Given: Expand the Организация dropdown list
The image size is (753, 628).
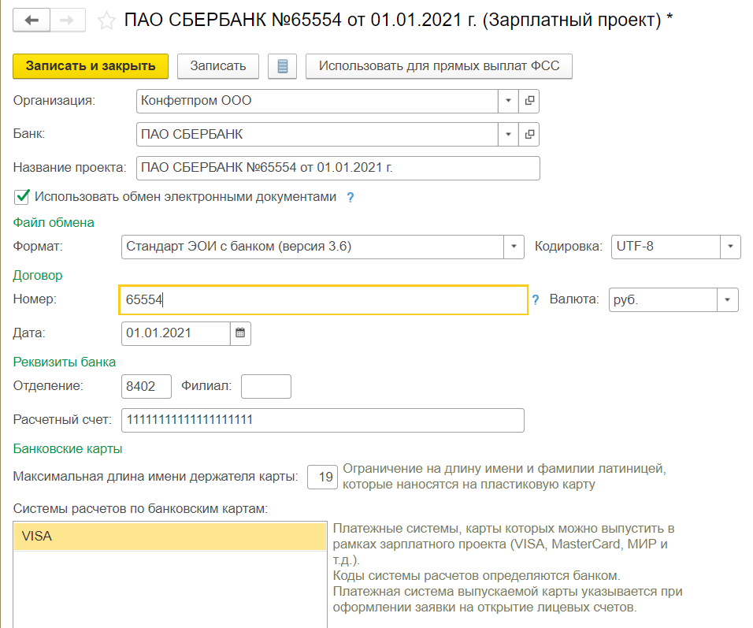Looking at the screenshot, I should 508,101.
